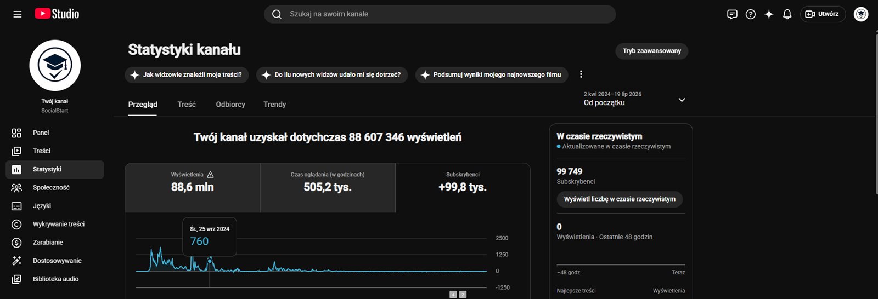Image resolution: width=878 pixels, height=299 pixels.
Task: Click the chart marker labeled 2
Action: point(463,295)
